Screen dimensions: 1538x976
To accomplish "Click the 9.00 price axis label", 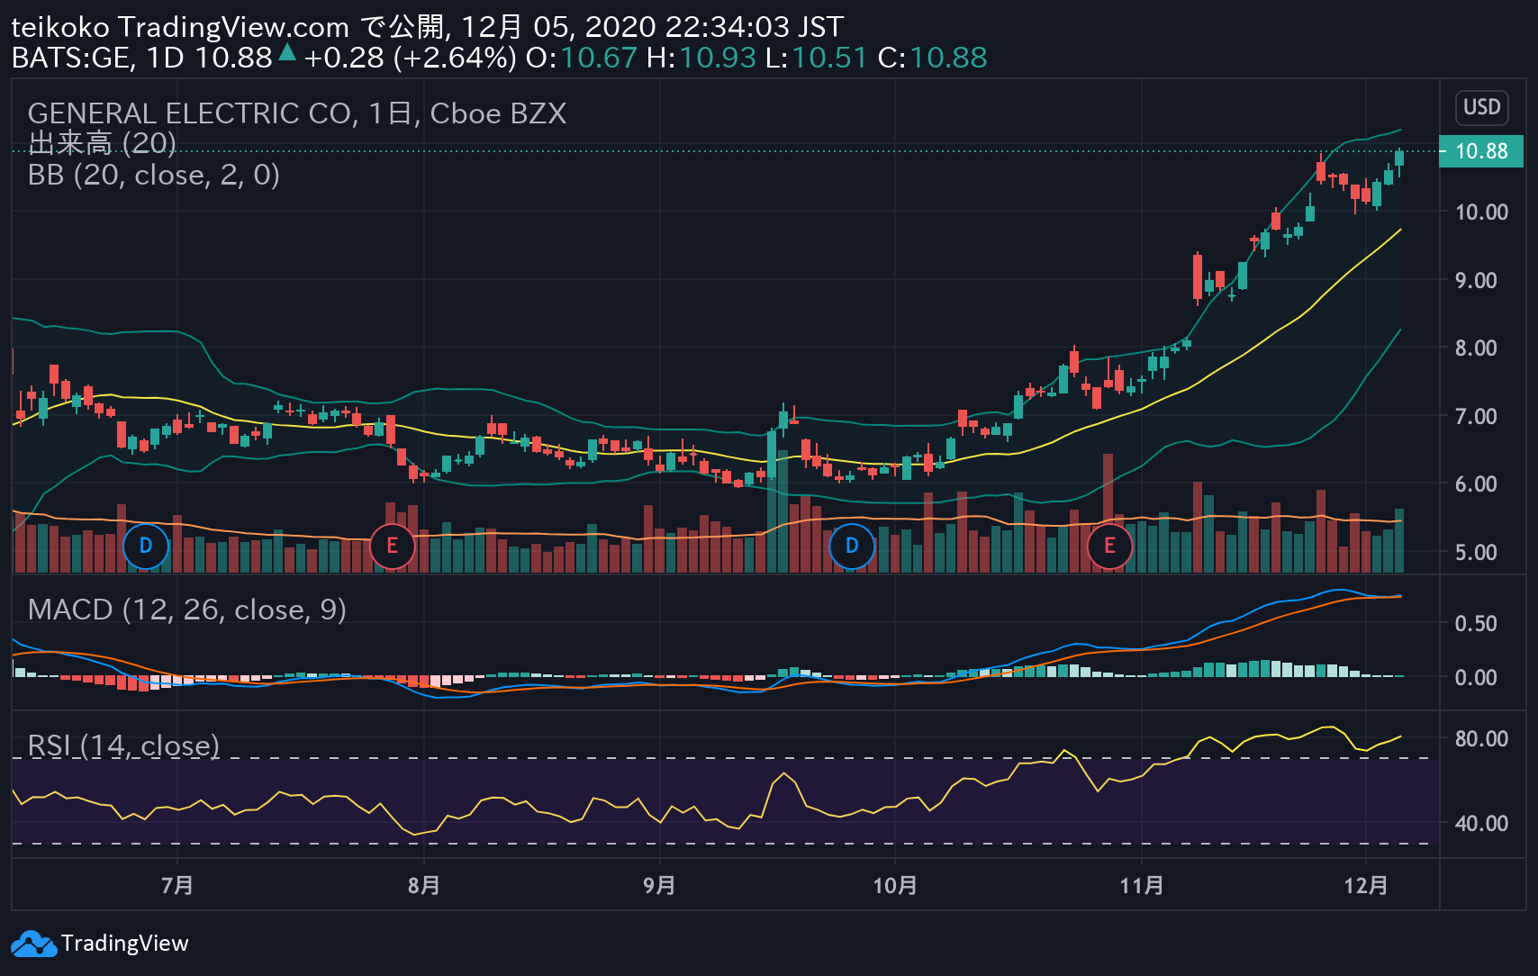I will [1476, 281].
